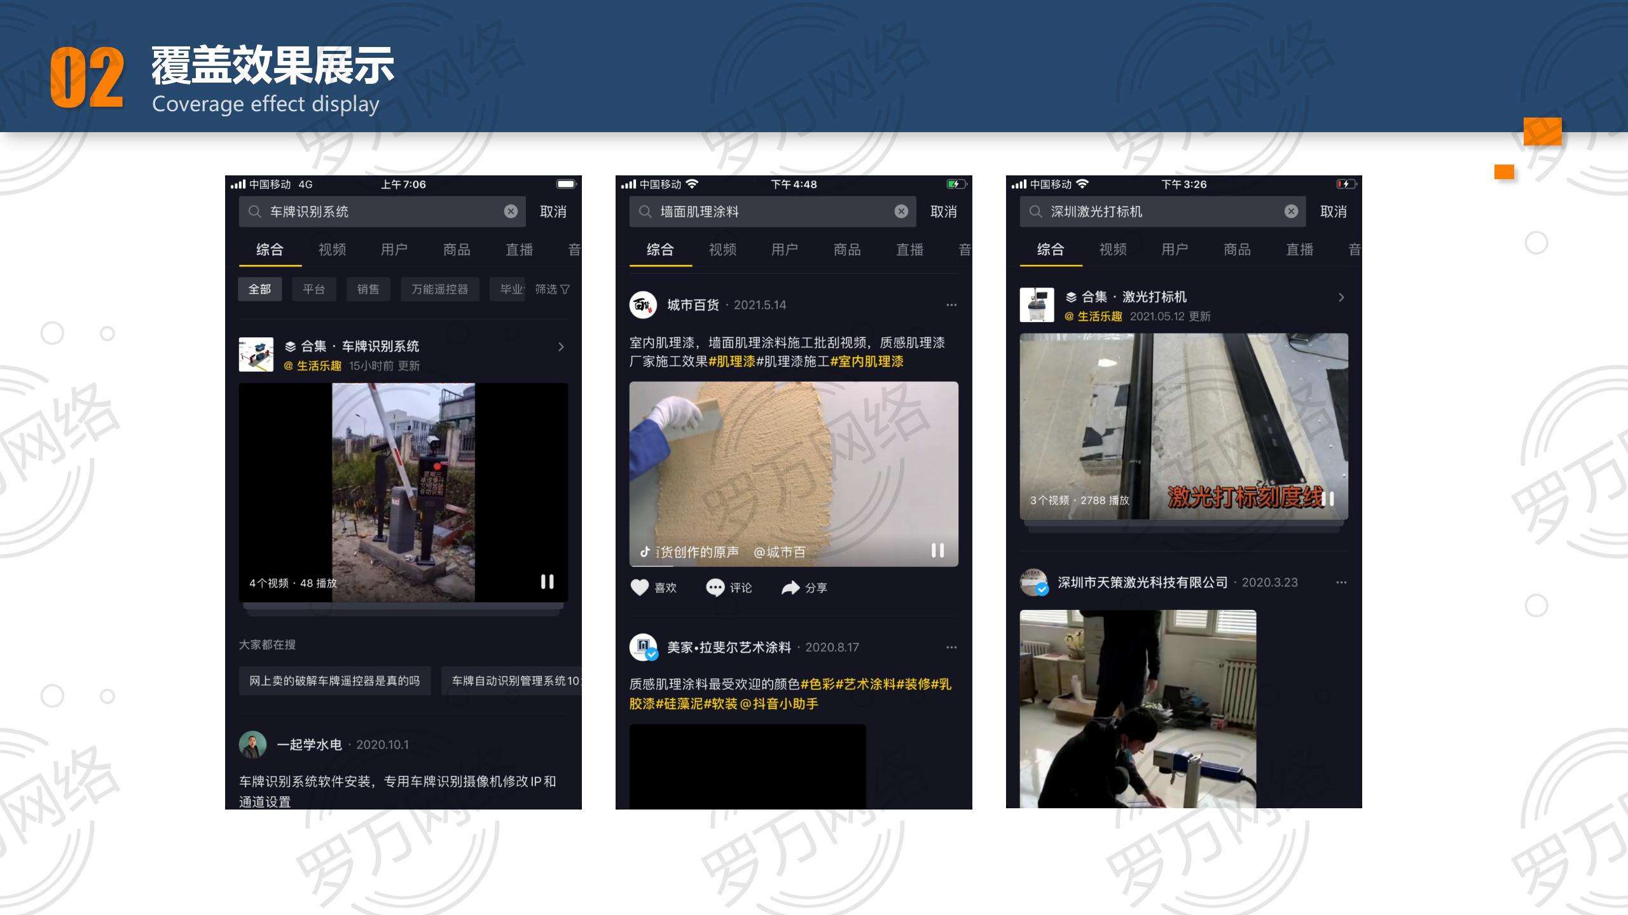Click 城市百货 username text

(693, 305)
